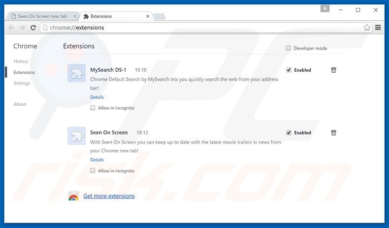The image size is (389, 228).
Task: Click the Chrome sidebar heading
Action: [x=25, y=46]
